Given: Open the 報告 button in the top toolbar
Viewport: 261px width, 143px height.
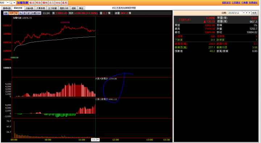Looking at the screenshot, I should (38, 3).
